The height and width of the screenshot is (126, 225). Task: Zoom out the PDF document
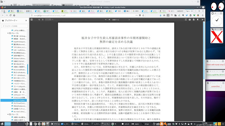click(105, 20)
